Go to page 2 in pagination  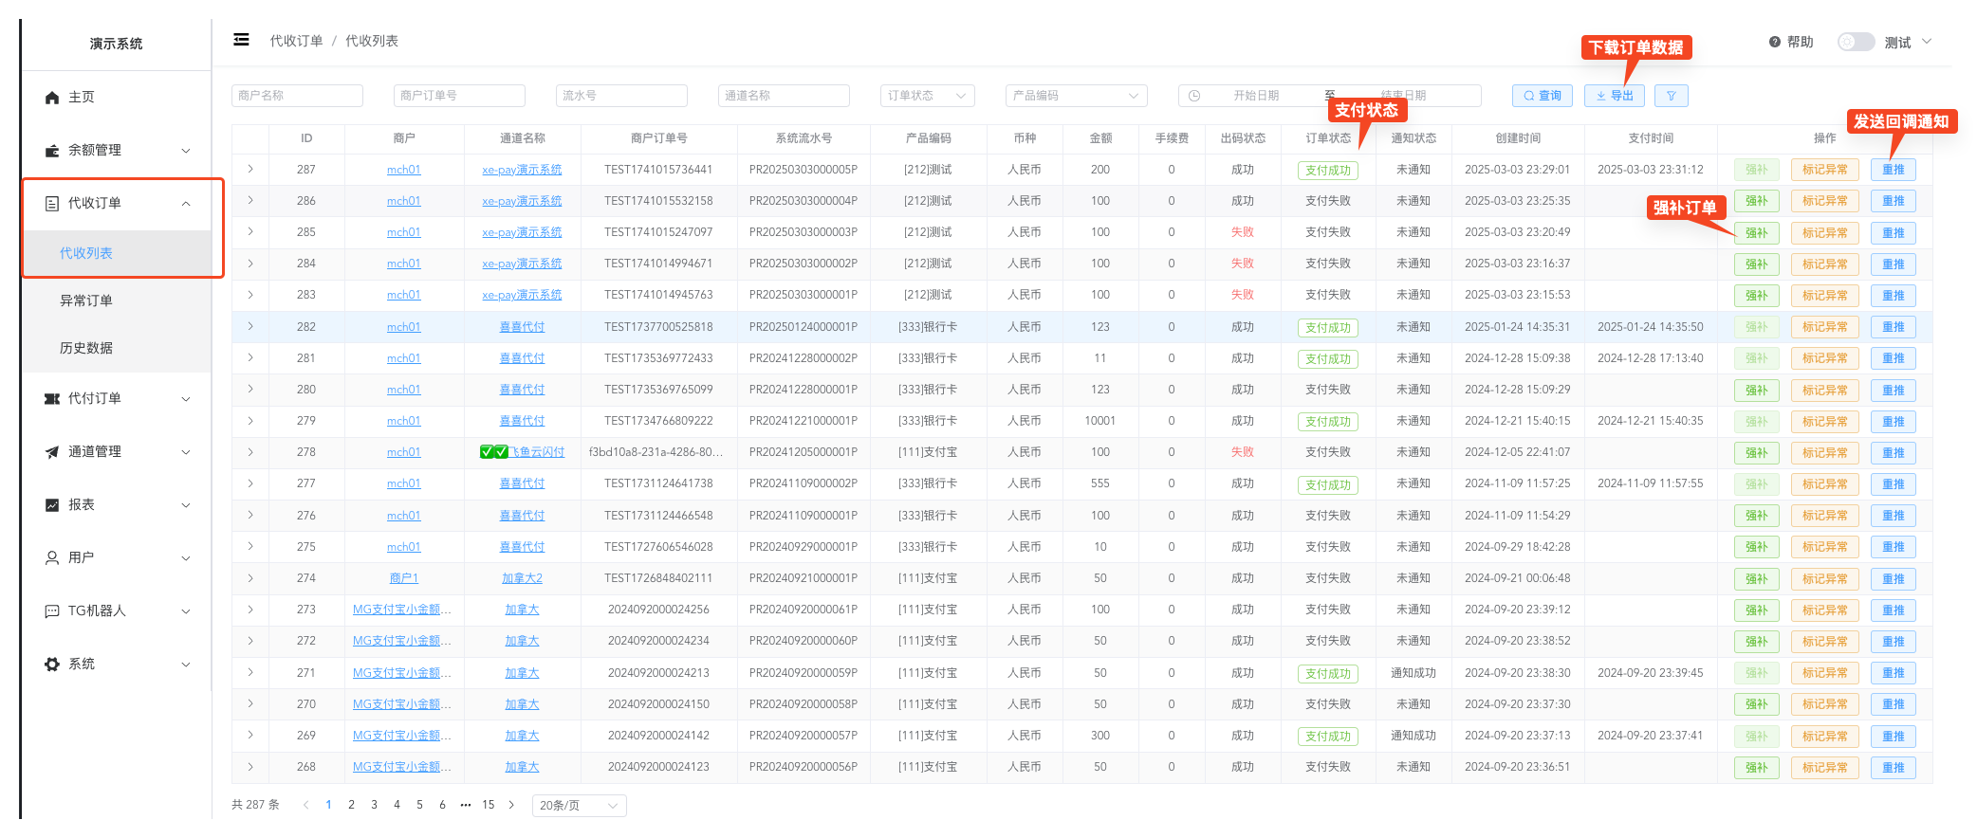[351, 805]
